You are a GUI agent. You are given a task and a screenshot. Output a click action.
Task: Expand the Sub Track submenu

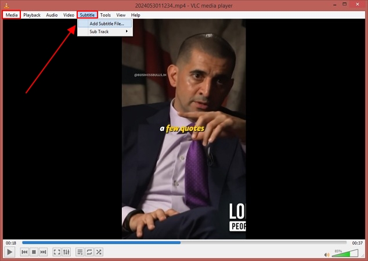pos(105,31)
